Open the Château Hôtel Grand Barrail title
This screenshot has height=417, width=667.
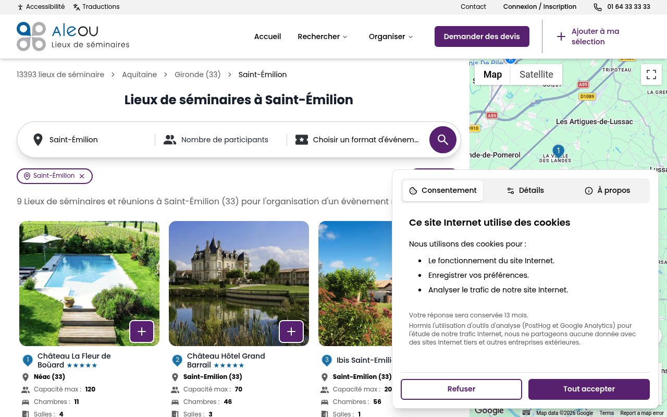[226, 360]
